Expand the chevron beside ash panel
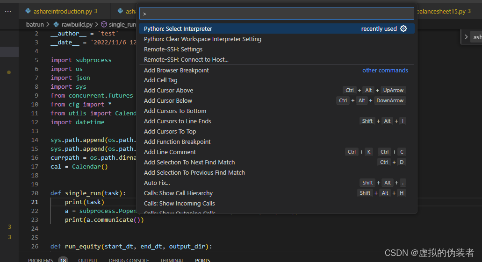Image resolution: width=482 pixels, height=262 pixels. 466,37
